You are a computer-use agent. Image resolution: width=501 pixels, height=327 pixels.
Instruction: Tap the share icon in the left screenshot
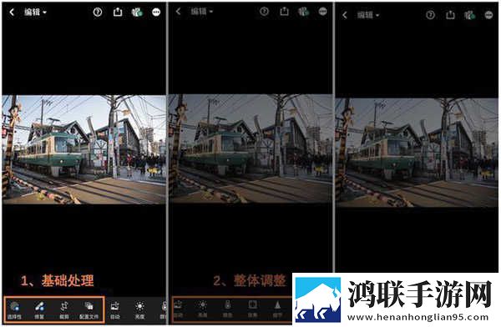118,13
